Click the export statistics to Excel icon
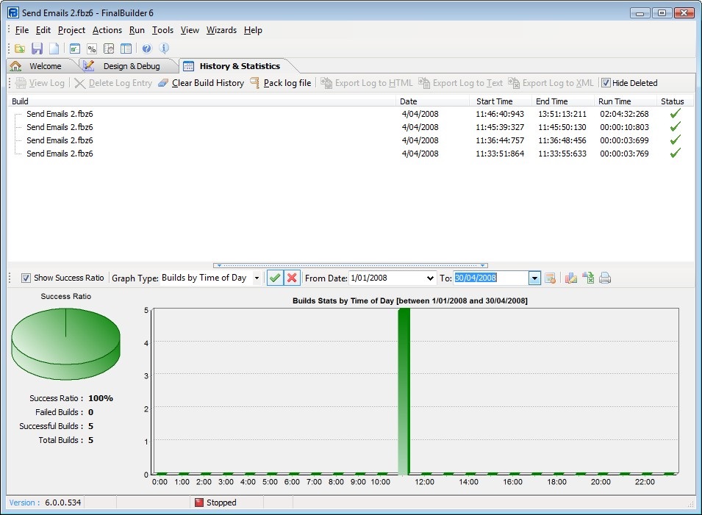Viewport: 702px width, 515px height. coord(588,278)
